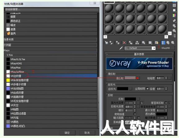Toggle the blue Show End Result icon

pyautogui.click(x=163, y=43)
